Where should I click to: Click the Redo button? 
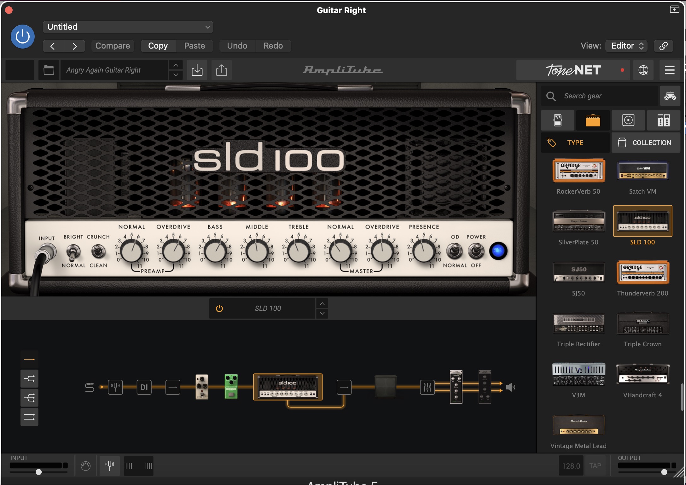(x=273, y=46)
